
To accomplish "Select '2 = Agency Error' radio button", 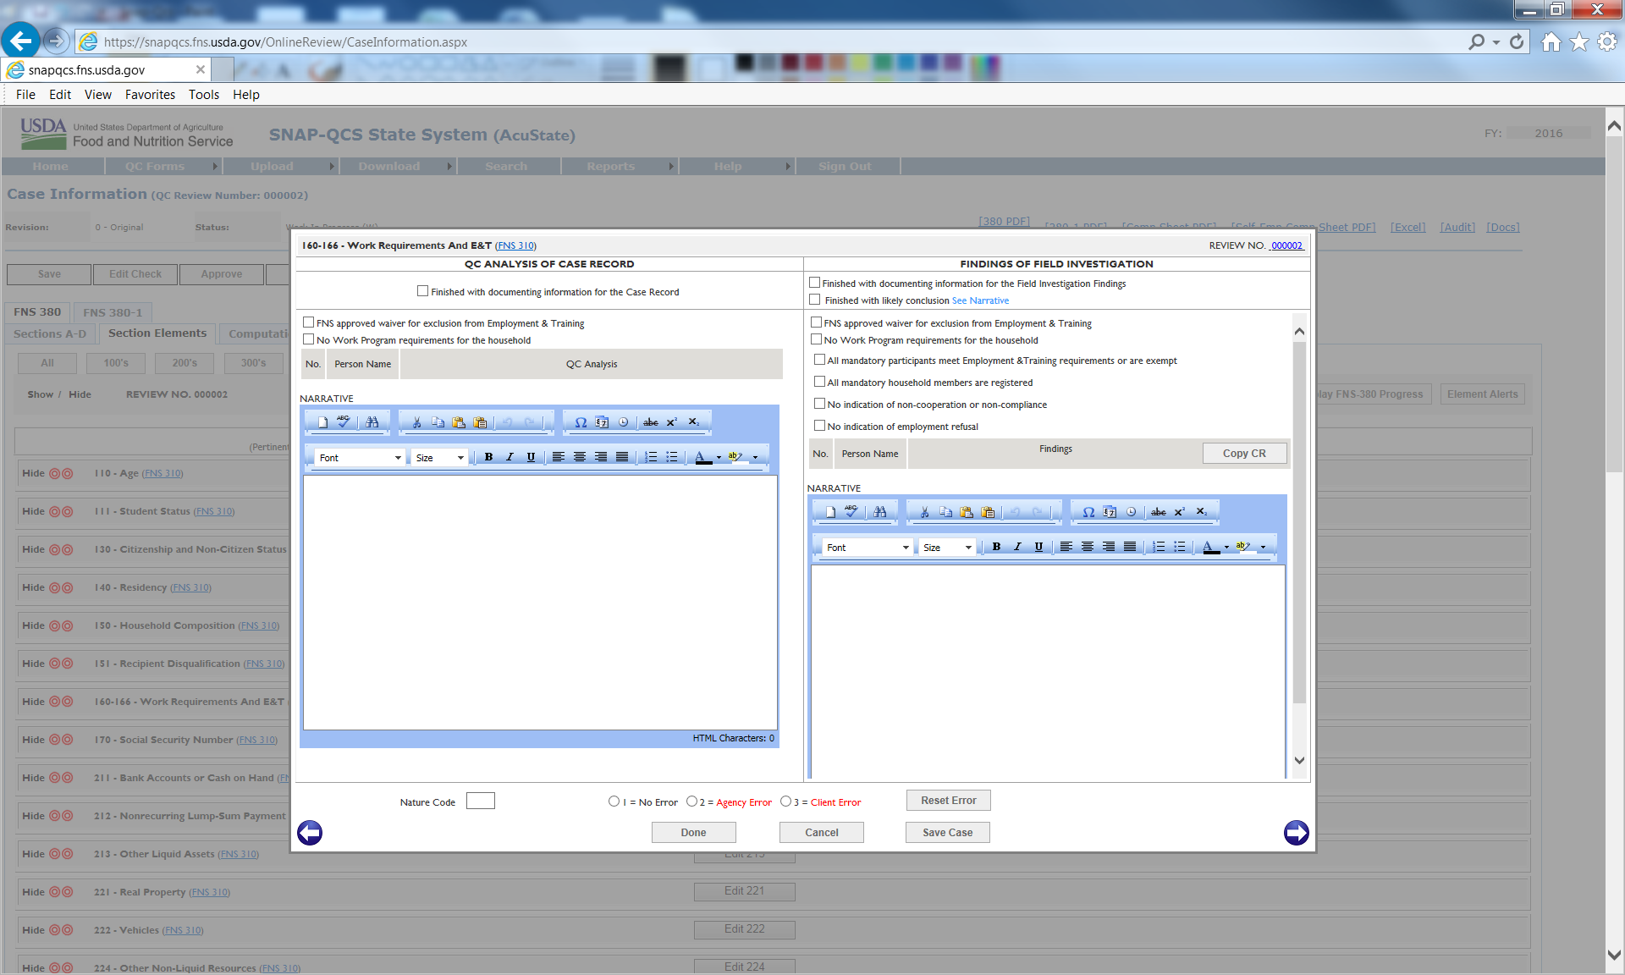I will click(692, 801).
